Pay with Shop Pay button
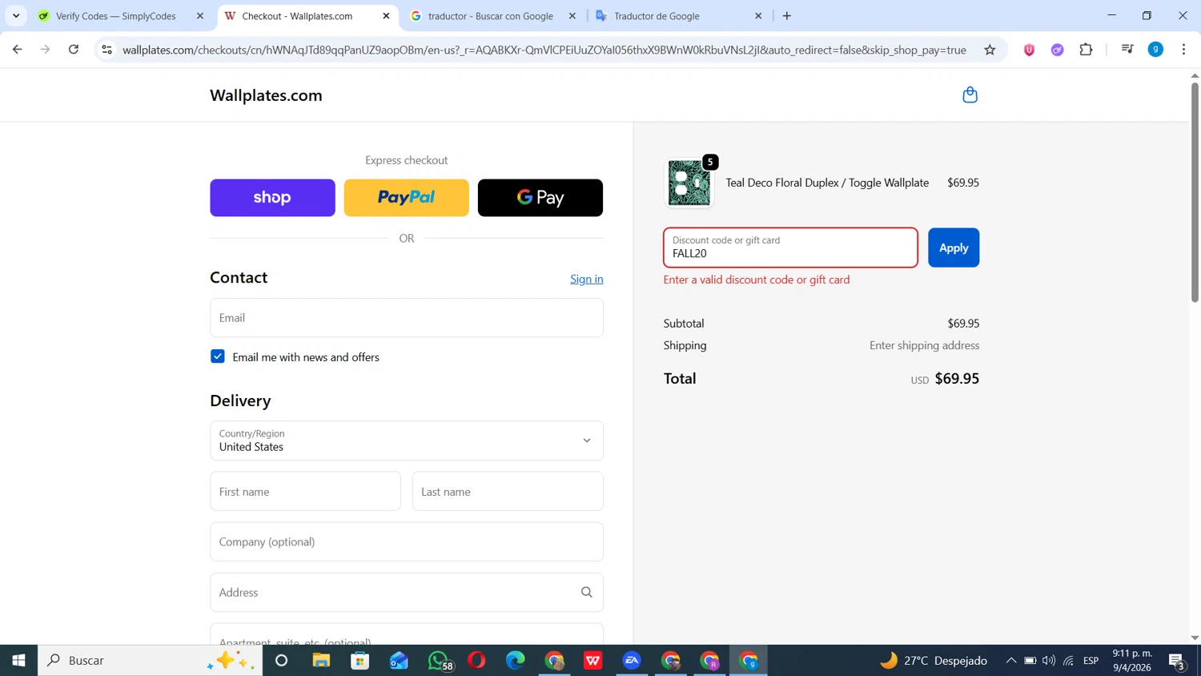This screenshot has height=676, width=1201. [272, 198]
